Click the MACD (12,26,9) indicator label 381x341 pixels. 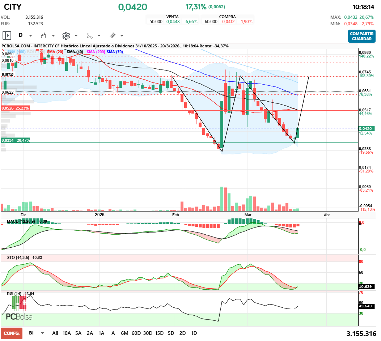tap(21, 221)
